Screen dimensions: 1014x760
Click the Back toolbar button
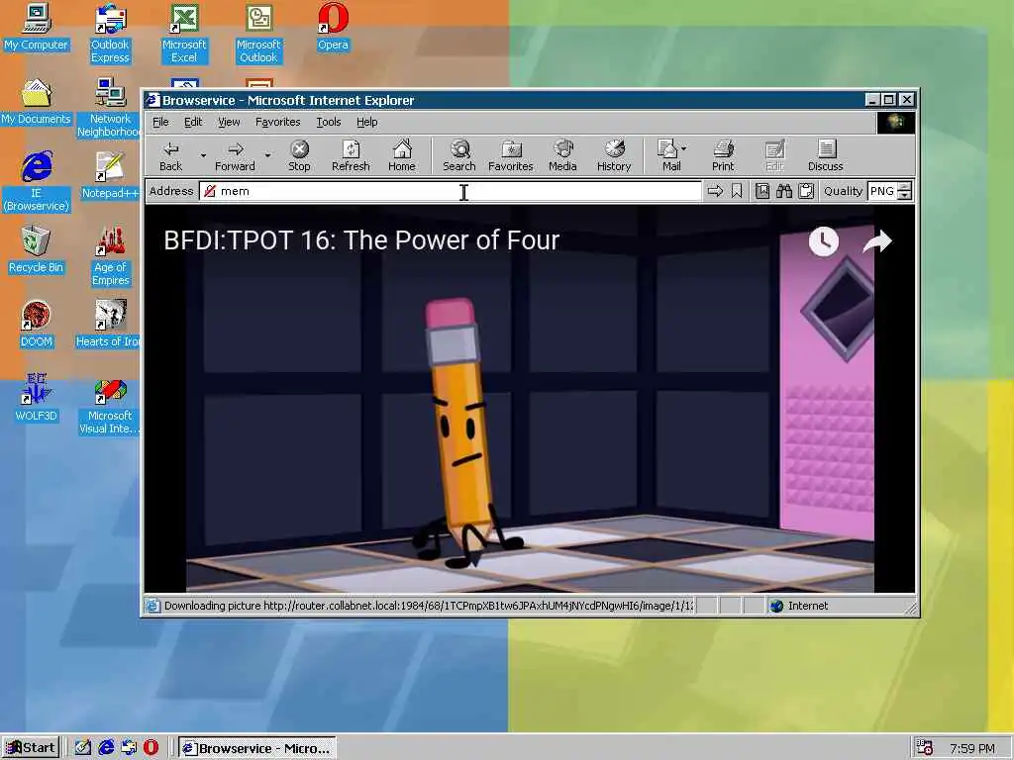point(170,155)
